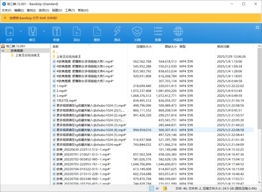This screenshot has width=262, height=192.
Task: Click the 删除 (Delete) toolbar icon
Action: coord(97,31)
